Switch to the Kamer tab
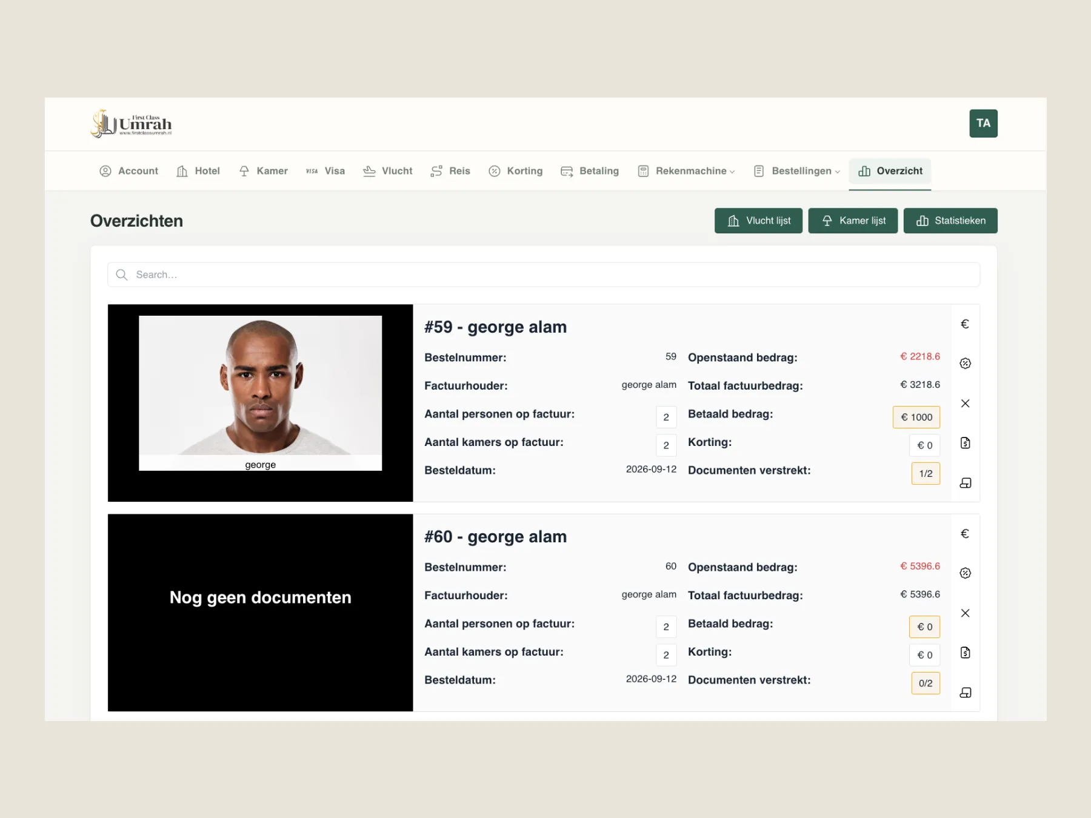 (263, 171)
